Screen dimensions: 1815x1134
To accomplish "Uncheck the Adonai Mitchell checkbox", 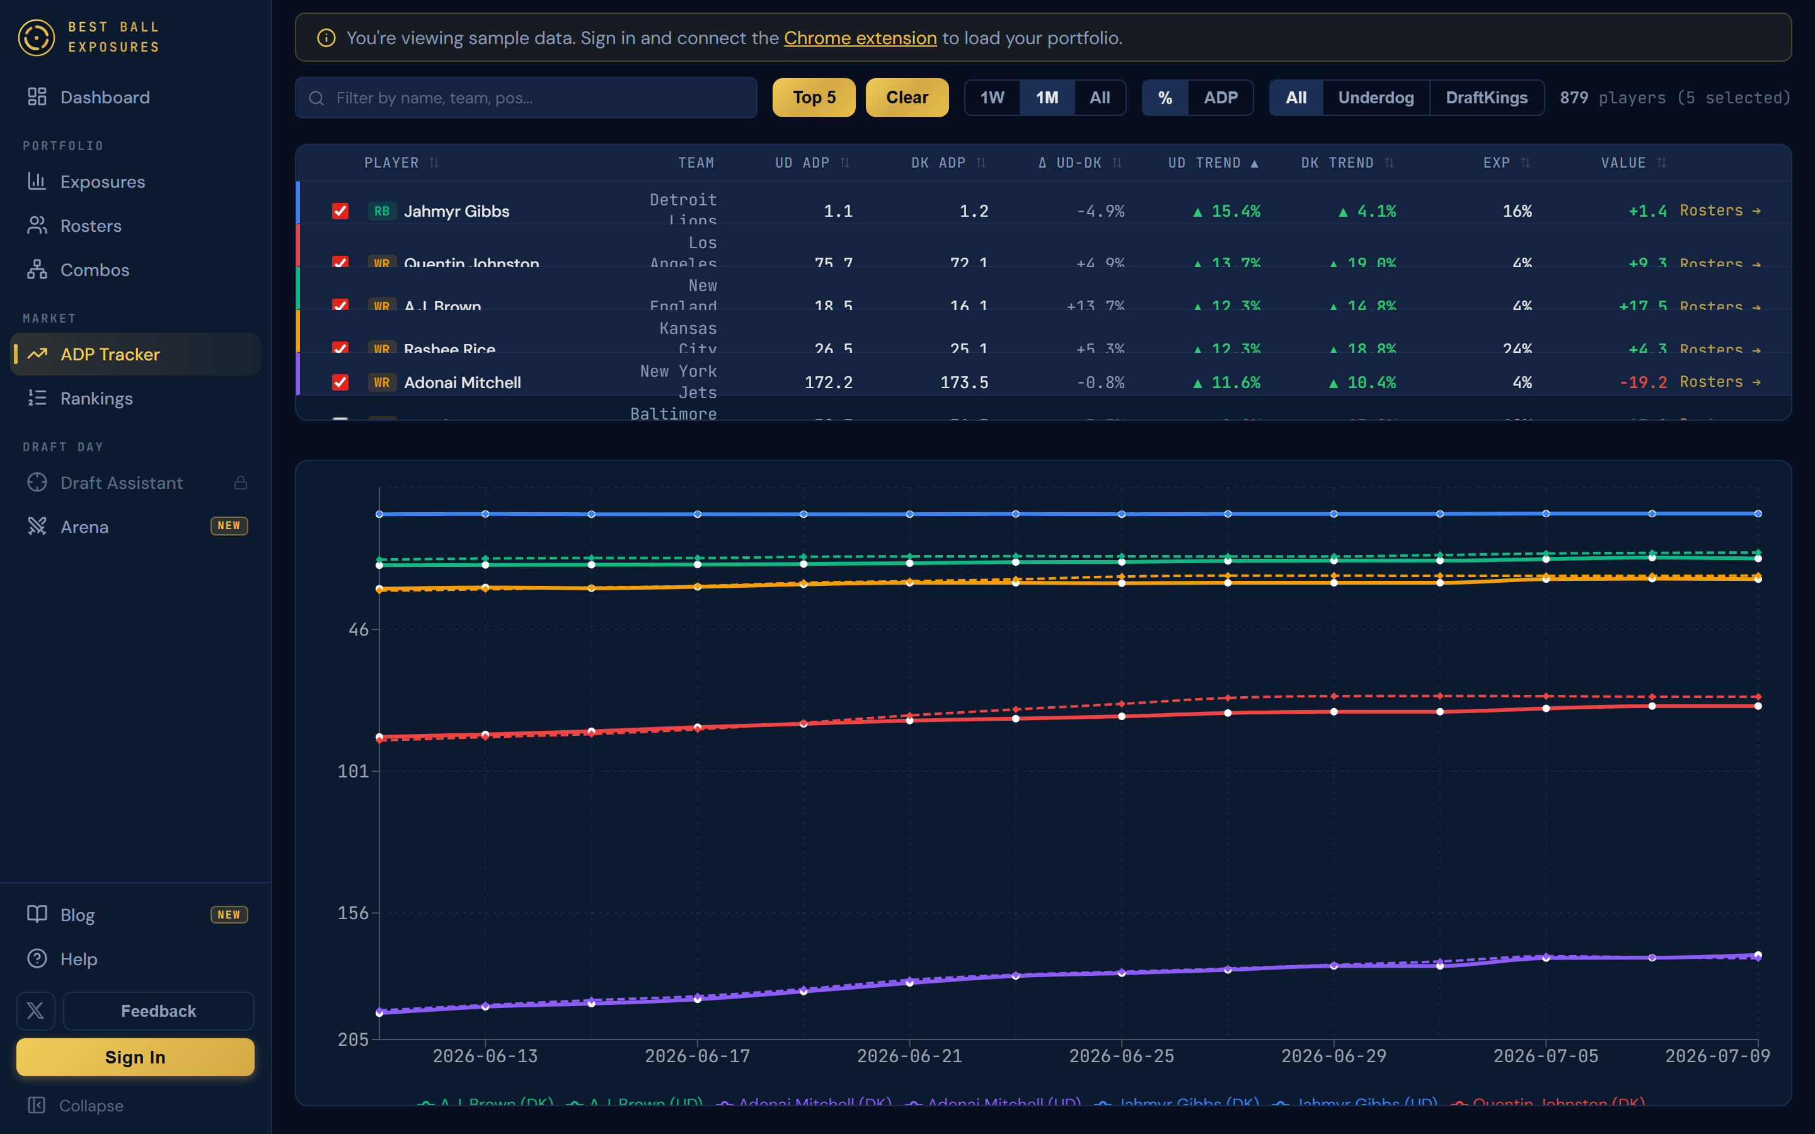I will point(340,382).
